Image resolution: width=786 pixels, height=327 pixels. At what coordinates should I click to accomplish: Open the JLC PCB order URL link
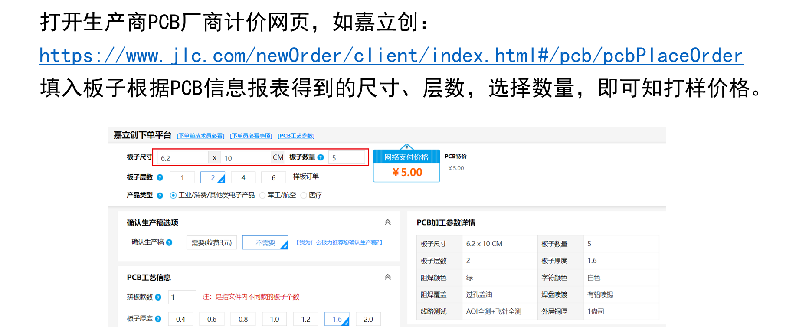point(391,56)
